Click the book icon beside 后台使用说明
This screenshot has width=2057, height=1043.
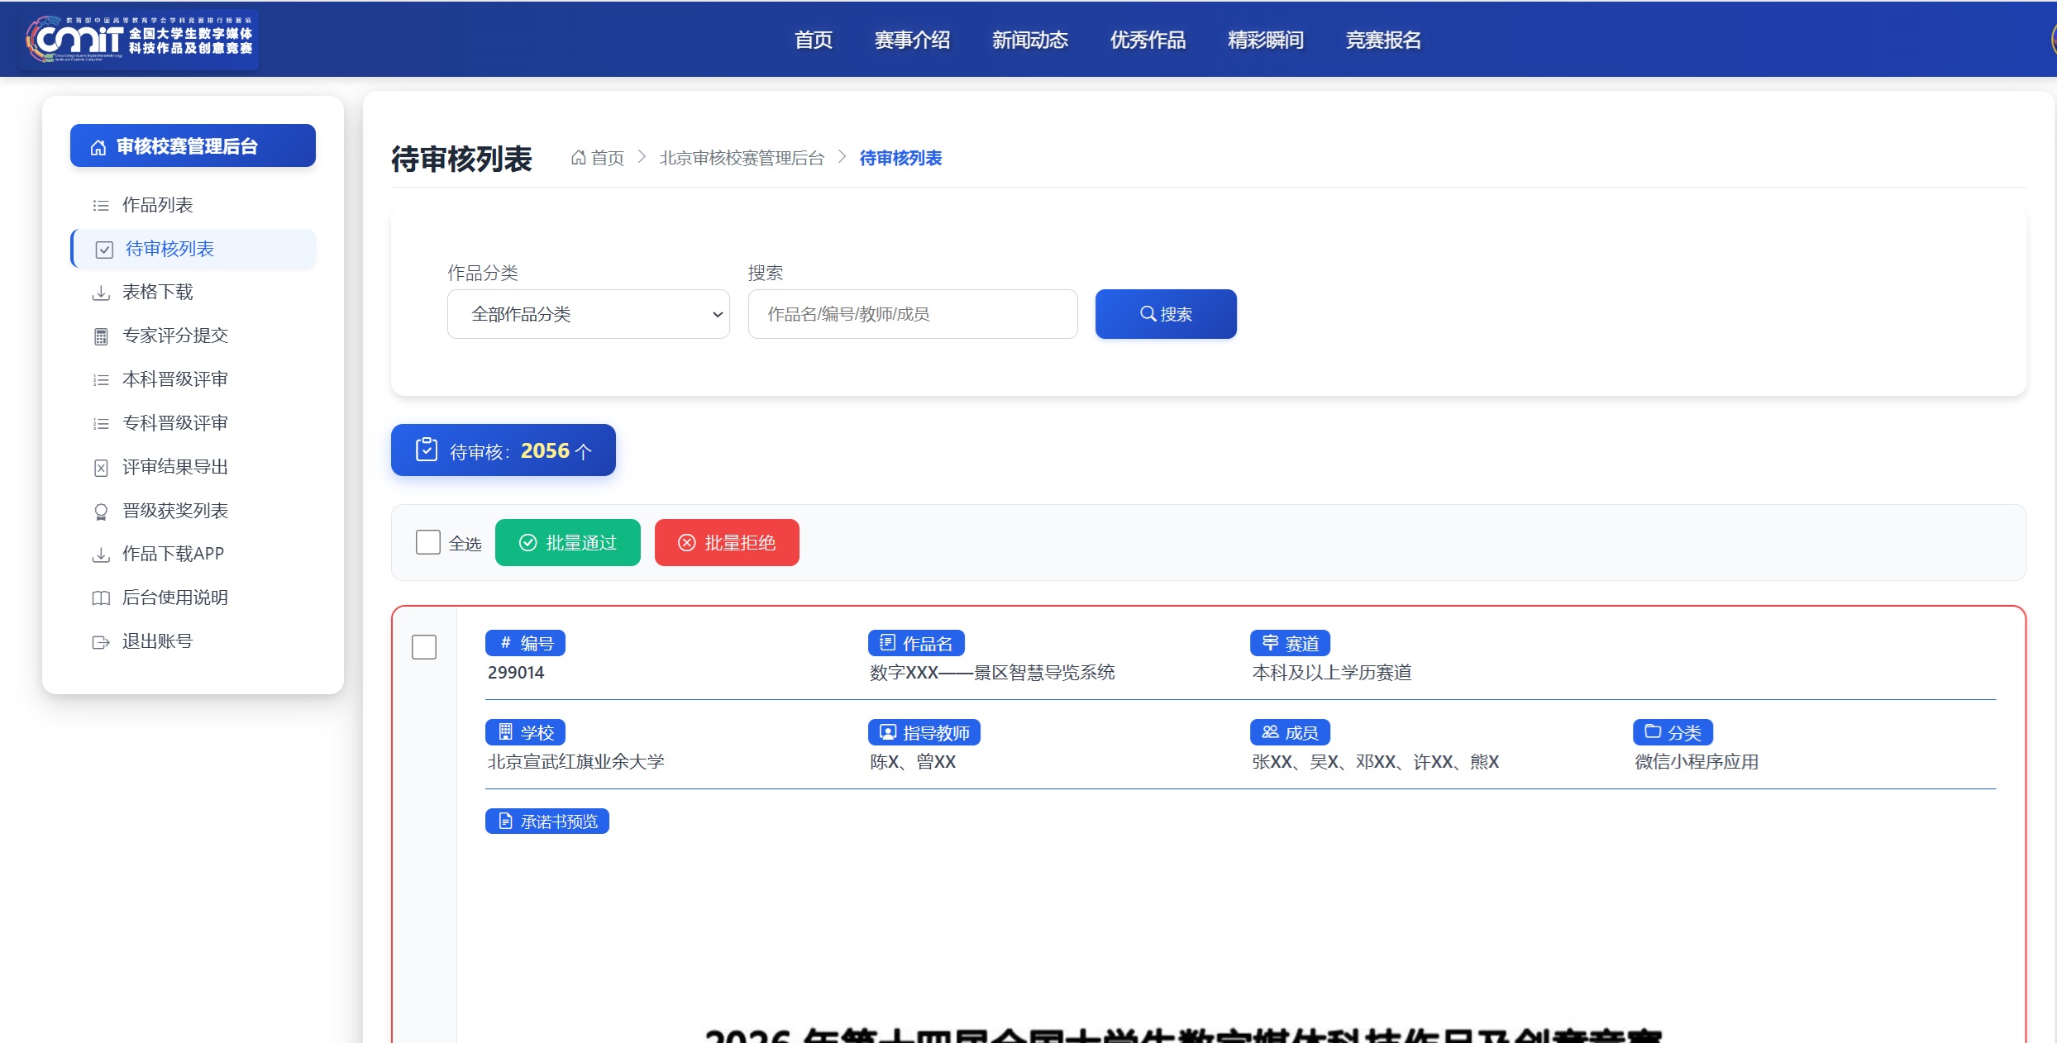point(101,598)
